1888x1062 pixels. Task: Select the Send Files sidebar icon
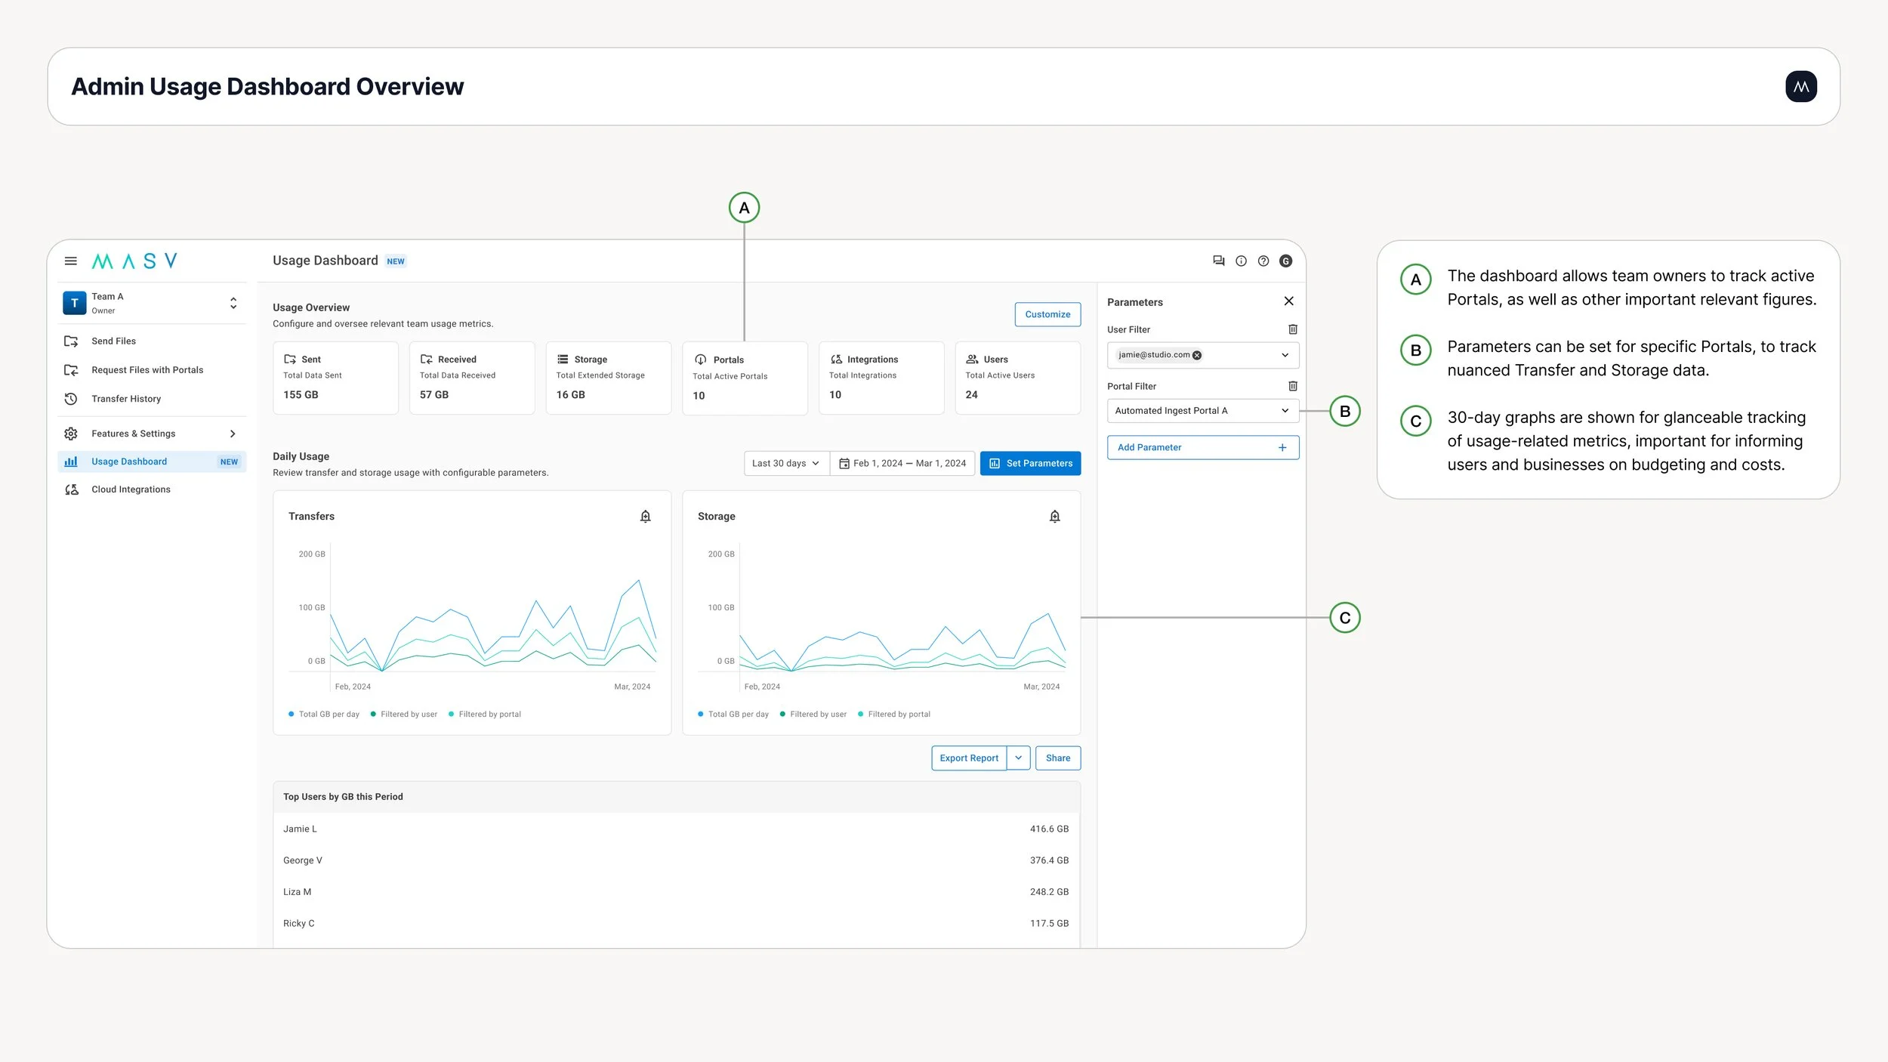[x=71, y=341]
